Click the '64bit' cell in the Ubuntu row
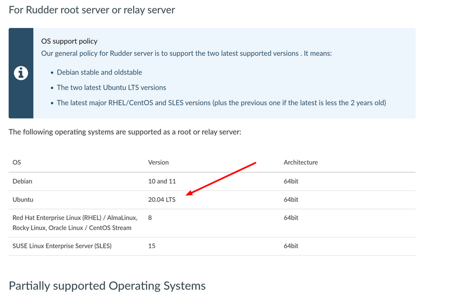Screen dimensions: 467x293 (291, 200)
